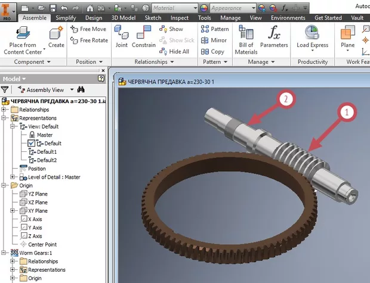Viewport: 370px width, 283px height.
Task: Click the binoculars find icon in Model panel
Action: point(81,89)
